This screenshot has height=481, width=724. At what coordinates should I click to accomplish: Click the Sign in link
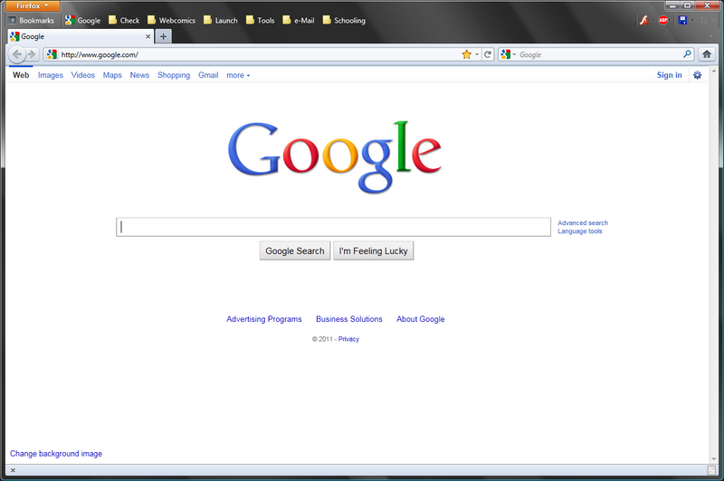[x=669, y=75]
